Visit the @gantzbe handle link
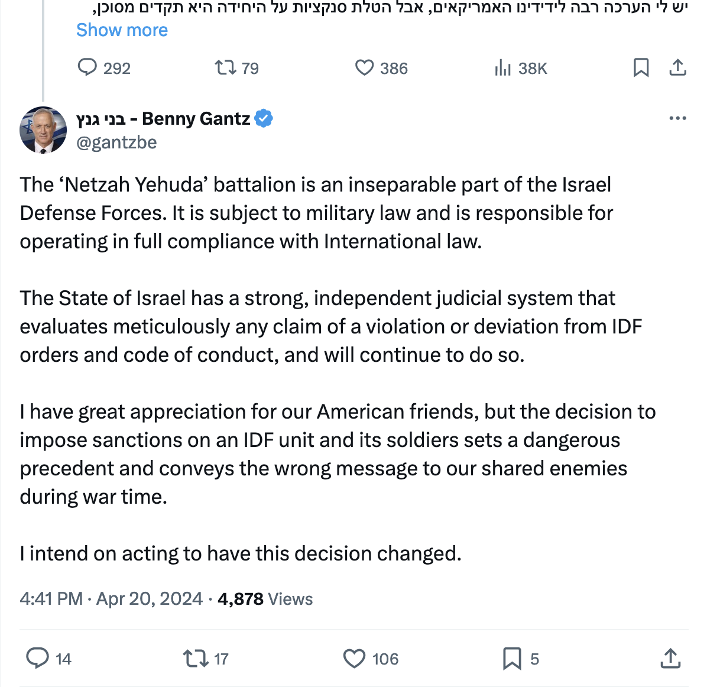The height and width of the screenshot is (687, 707). point(116,142)
